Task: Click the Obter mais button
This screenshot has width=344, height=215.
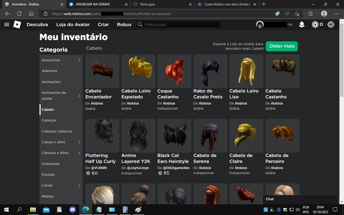Action: [x=282, y=46]
